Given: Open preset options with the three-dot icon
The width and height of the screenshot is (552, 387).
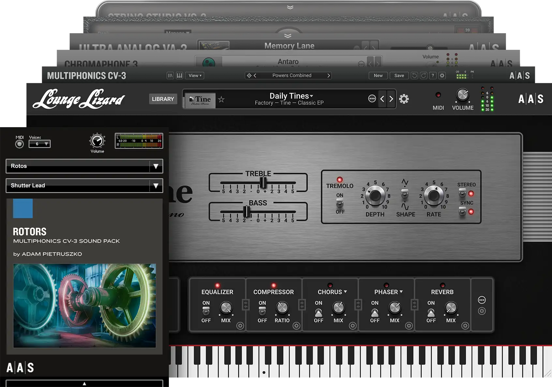Looking at the screenshot, I should tap(372, 99).
